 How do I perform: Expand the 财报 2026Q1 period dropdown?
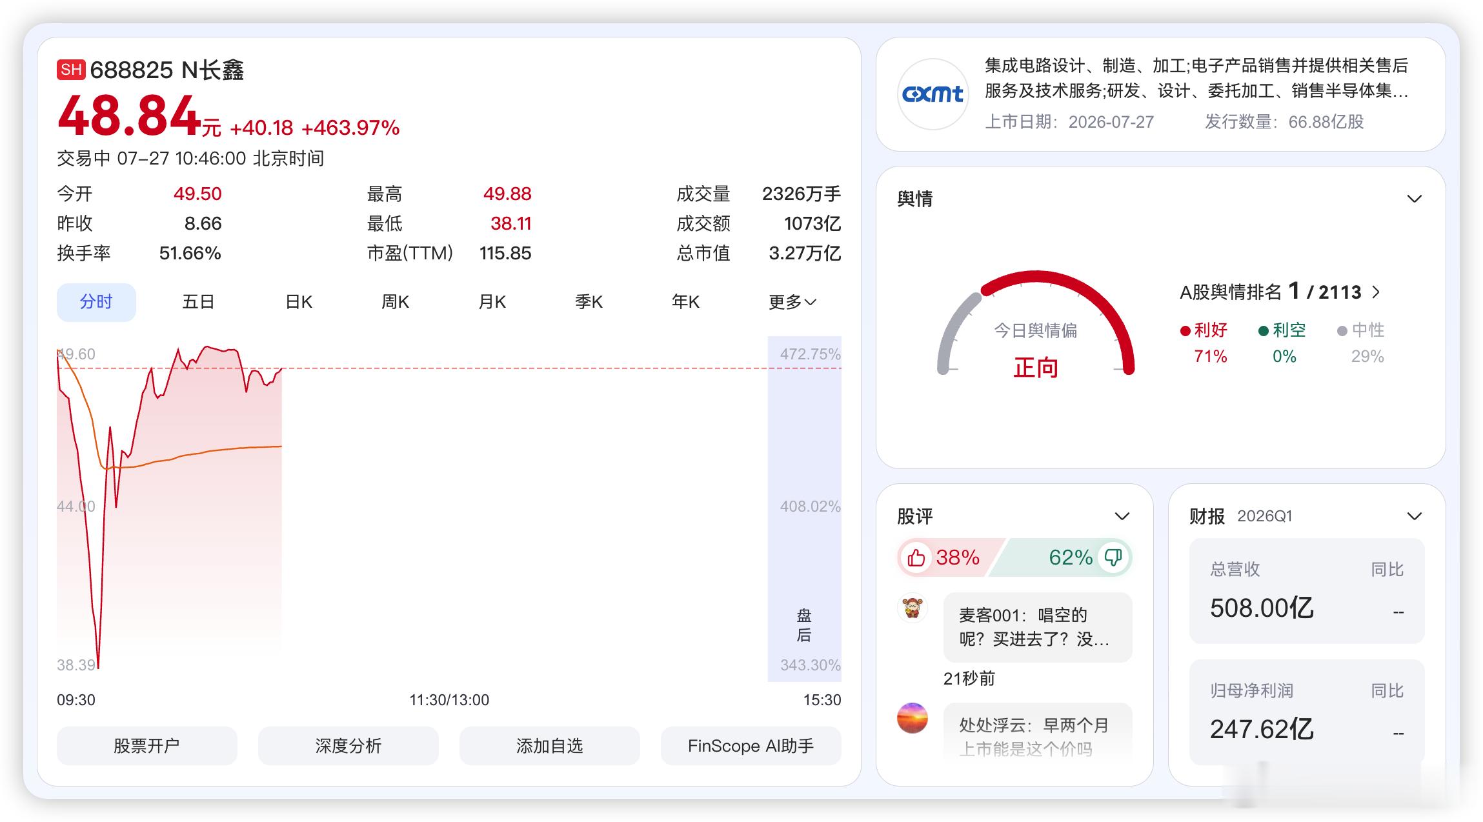click(x=1414, y=516)
